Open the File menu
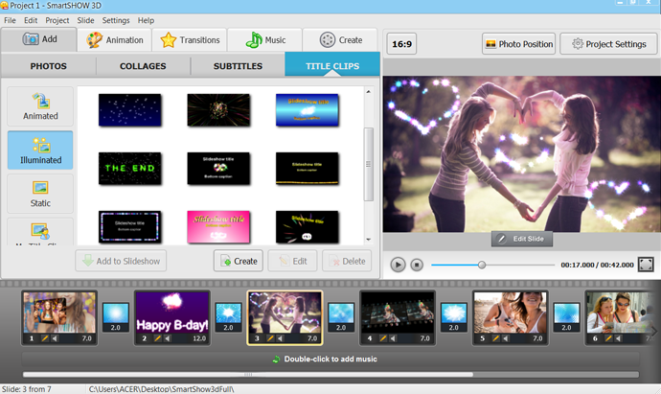 [x=10, y=20]
